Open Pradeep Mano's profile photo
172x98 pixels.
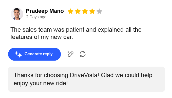tap(17, 14)
